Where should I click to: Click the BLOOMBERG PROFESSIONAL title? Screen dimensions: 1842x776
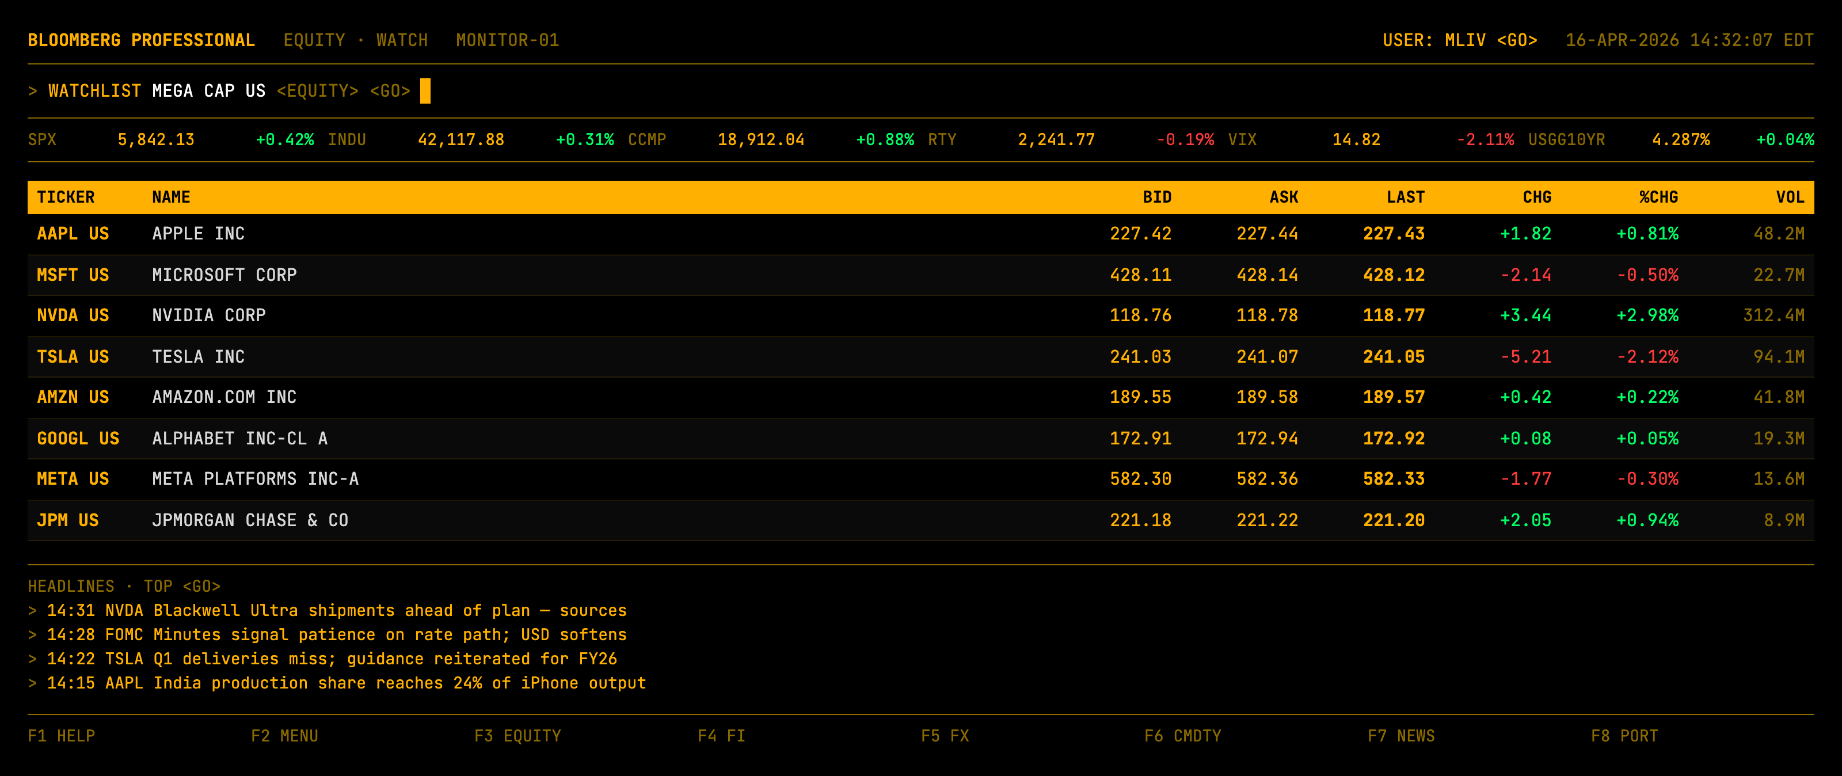142,40
